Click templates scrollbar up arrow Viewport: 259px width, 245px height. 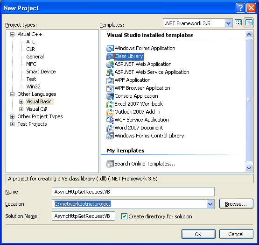pyautogui.click(x=249, y=34)
